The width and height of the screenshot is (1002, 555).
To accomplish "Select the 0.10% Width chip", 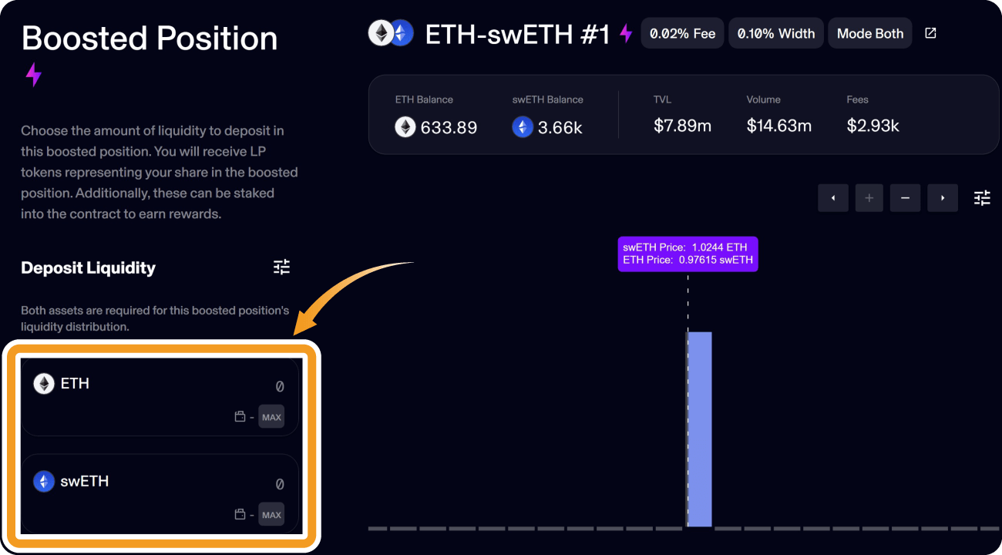I will tap(775, 33).
